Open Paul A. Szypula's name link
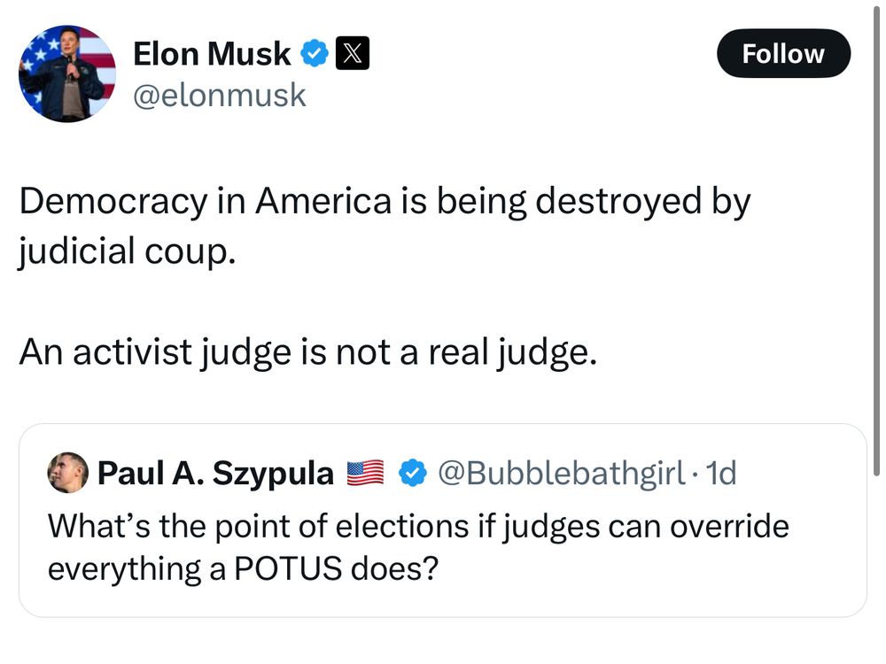 pyautogui.click(x=215, y=475)
